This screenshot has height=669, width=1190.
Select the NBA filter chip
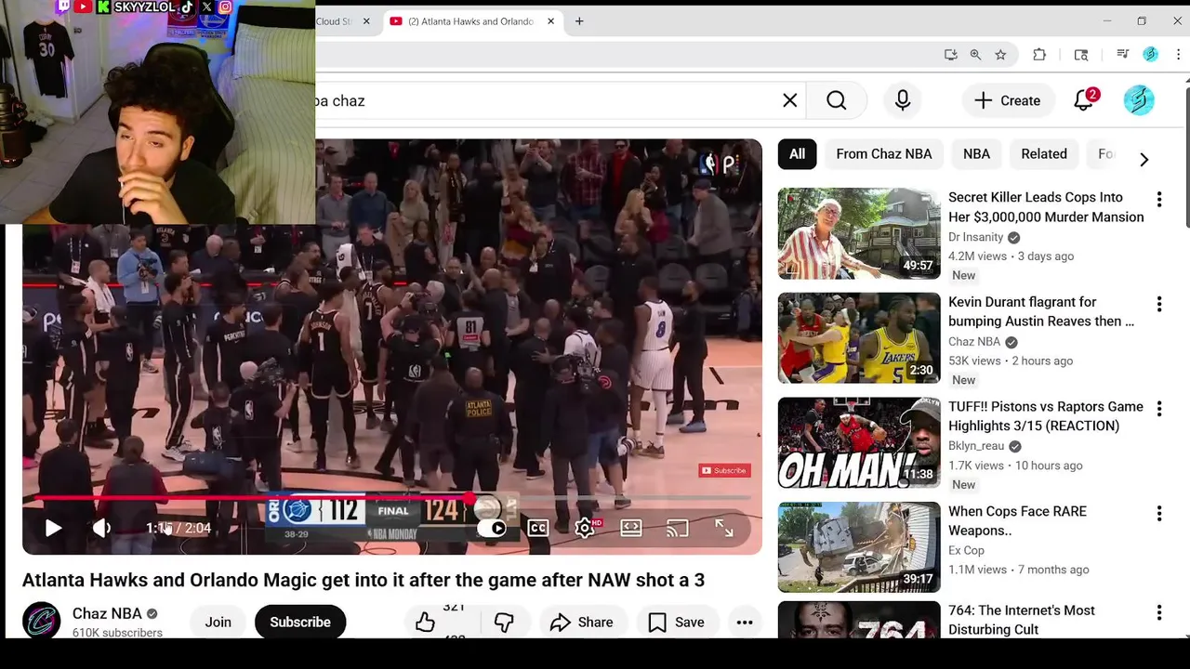click(x=976, y=154)
